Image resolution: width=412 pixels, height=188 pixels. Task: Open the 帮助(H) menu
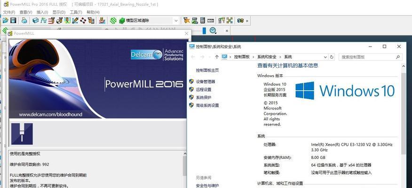coord(93,12)
